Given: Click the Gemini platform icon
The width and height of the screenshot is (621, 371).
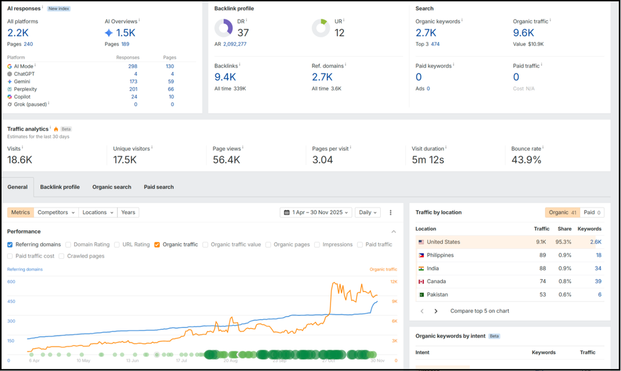Looking at the screenshot, I should tap(10, 81).
